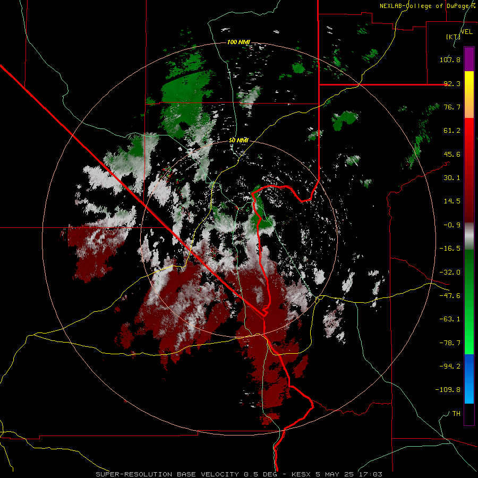Select the -47.6 legend value

coord(450,296)
